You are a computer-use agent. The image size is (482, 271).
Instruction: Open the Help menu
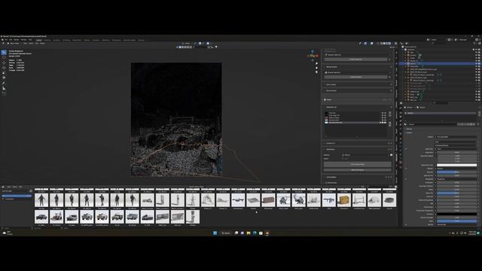pos(30,40)
